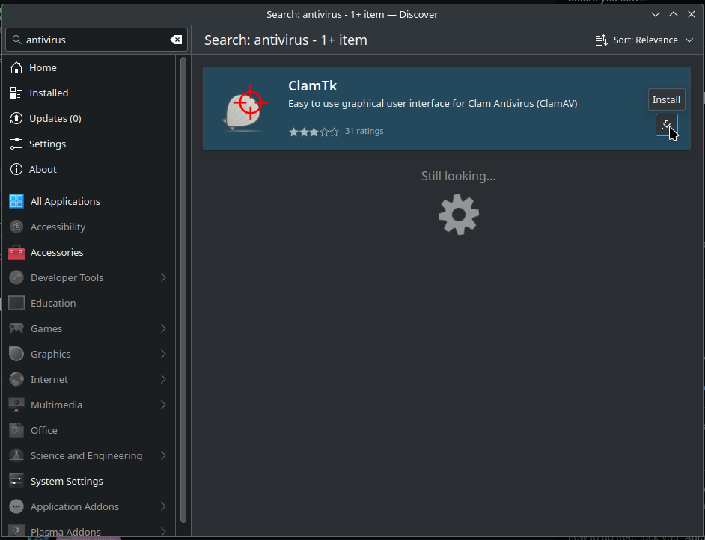Go to the Home page
Screen dimensions: 705x540
[x=88, y=67]
